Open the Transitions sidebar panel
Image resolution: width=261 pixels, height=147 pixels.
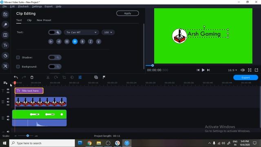coord(5,35)
